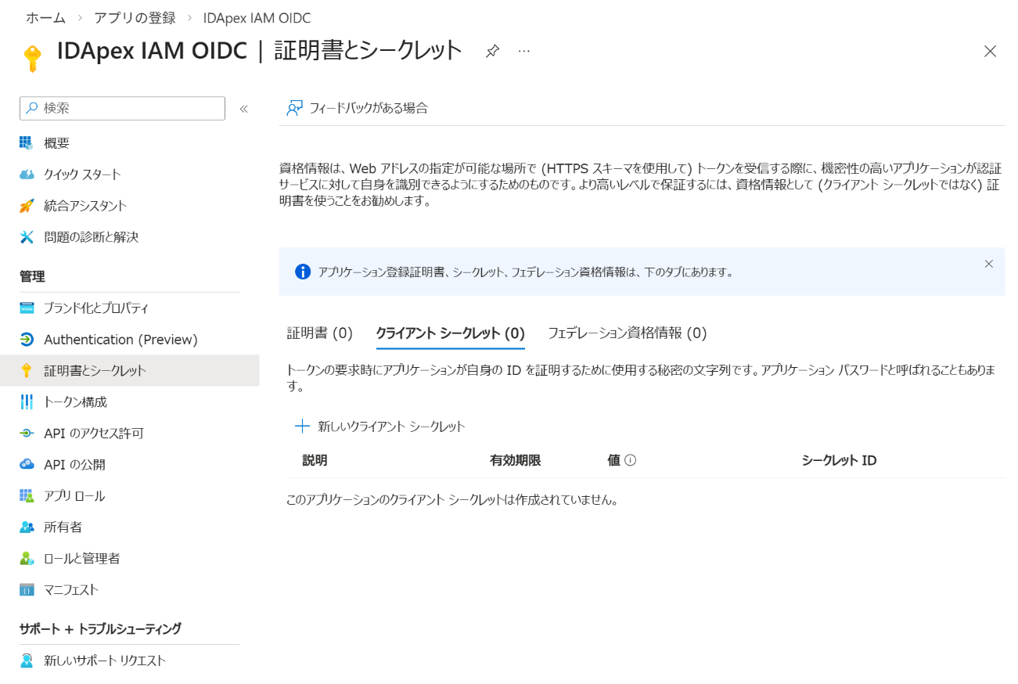Click the シークレット ID column header

[839, 460]
